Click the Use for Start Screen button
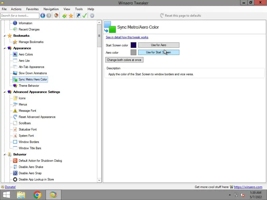 tap(159, 52)
